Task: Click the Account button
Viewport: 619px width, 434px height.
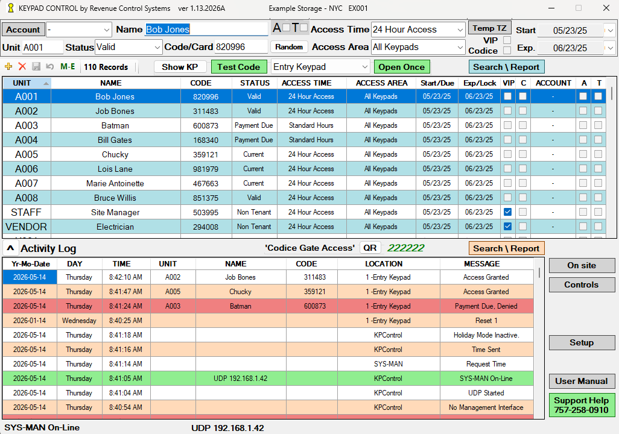Action: [x=23, y=30]
